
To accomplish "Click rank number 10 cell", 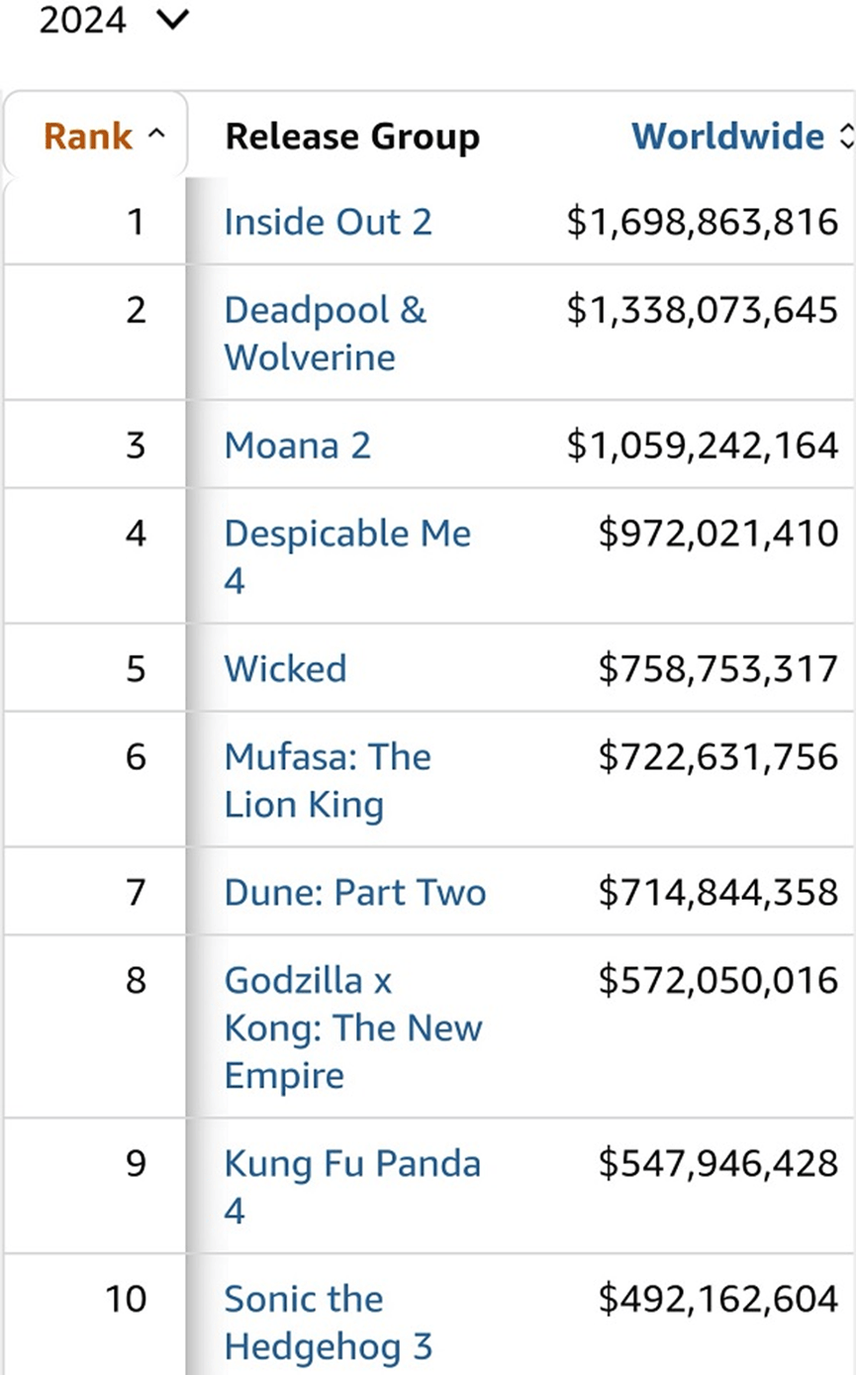I will [x=126, y=1298].
